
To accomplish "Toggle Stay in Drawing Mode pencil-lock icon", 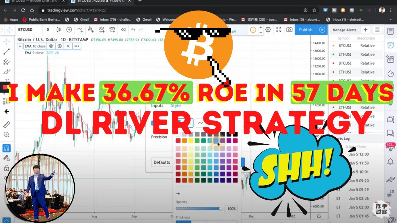I will pyautogui.click(x=7, y=158).
